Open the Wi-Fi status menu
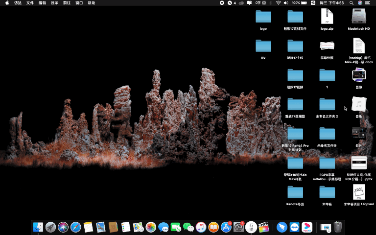The image size is (376, 235). tap(279, 3)
